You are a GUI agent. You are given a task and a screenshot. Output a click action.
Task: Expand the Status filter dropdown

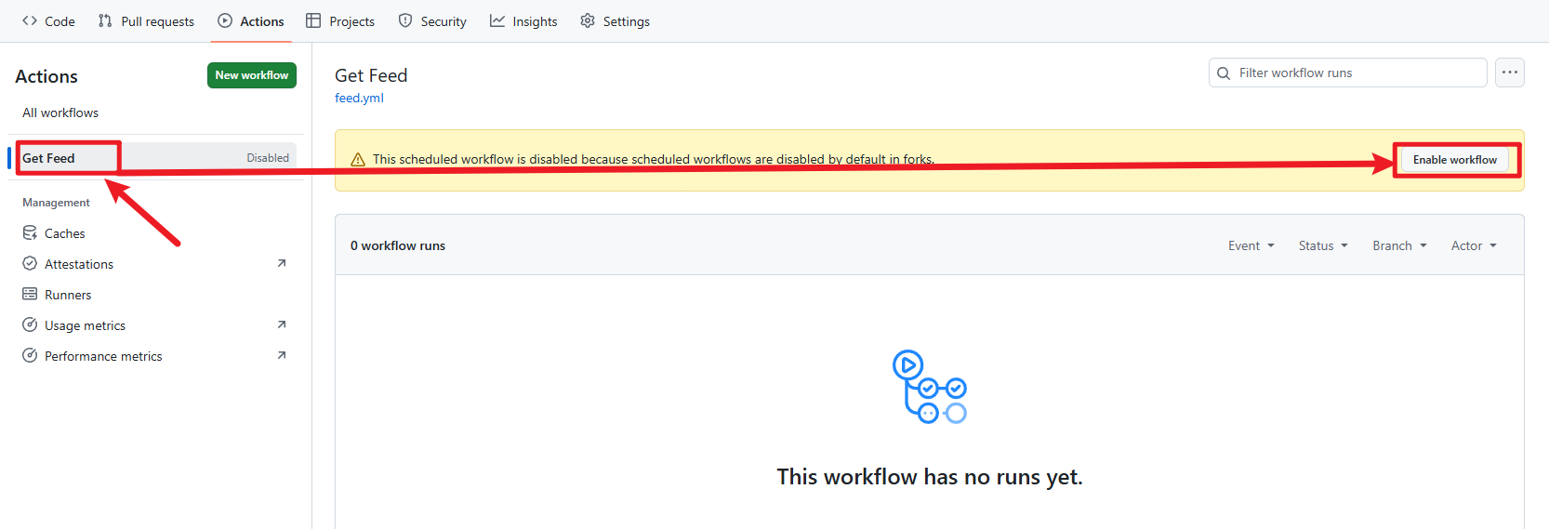point(1323,245)
